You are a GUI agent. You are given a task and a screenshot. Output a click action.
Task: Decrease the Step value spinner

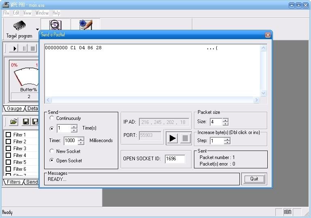tap(227, 143)
